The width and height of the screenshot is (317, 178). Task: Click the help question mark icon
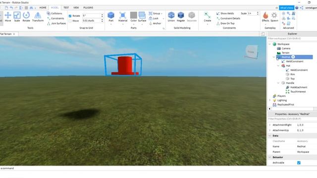297,8
